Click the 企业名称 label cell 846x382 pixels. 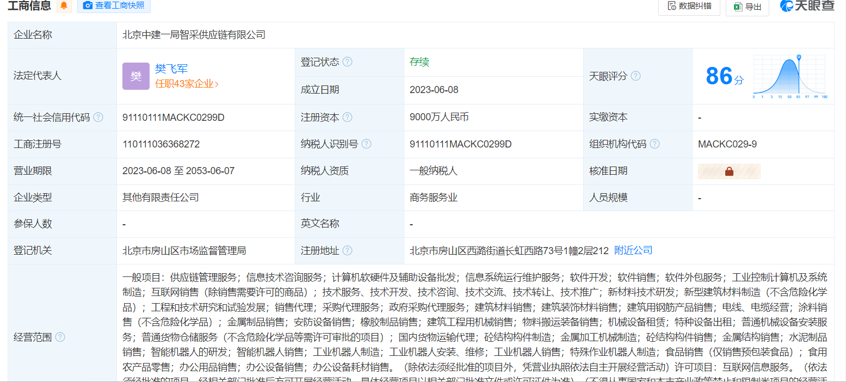(62, 35)
